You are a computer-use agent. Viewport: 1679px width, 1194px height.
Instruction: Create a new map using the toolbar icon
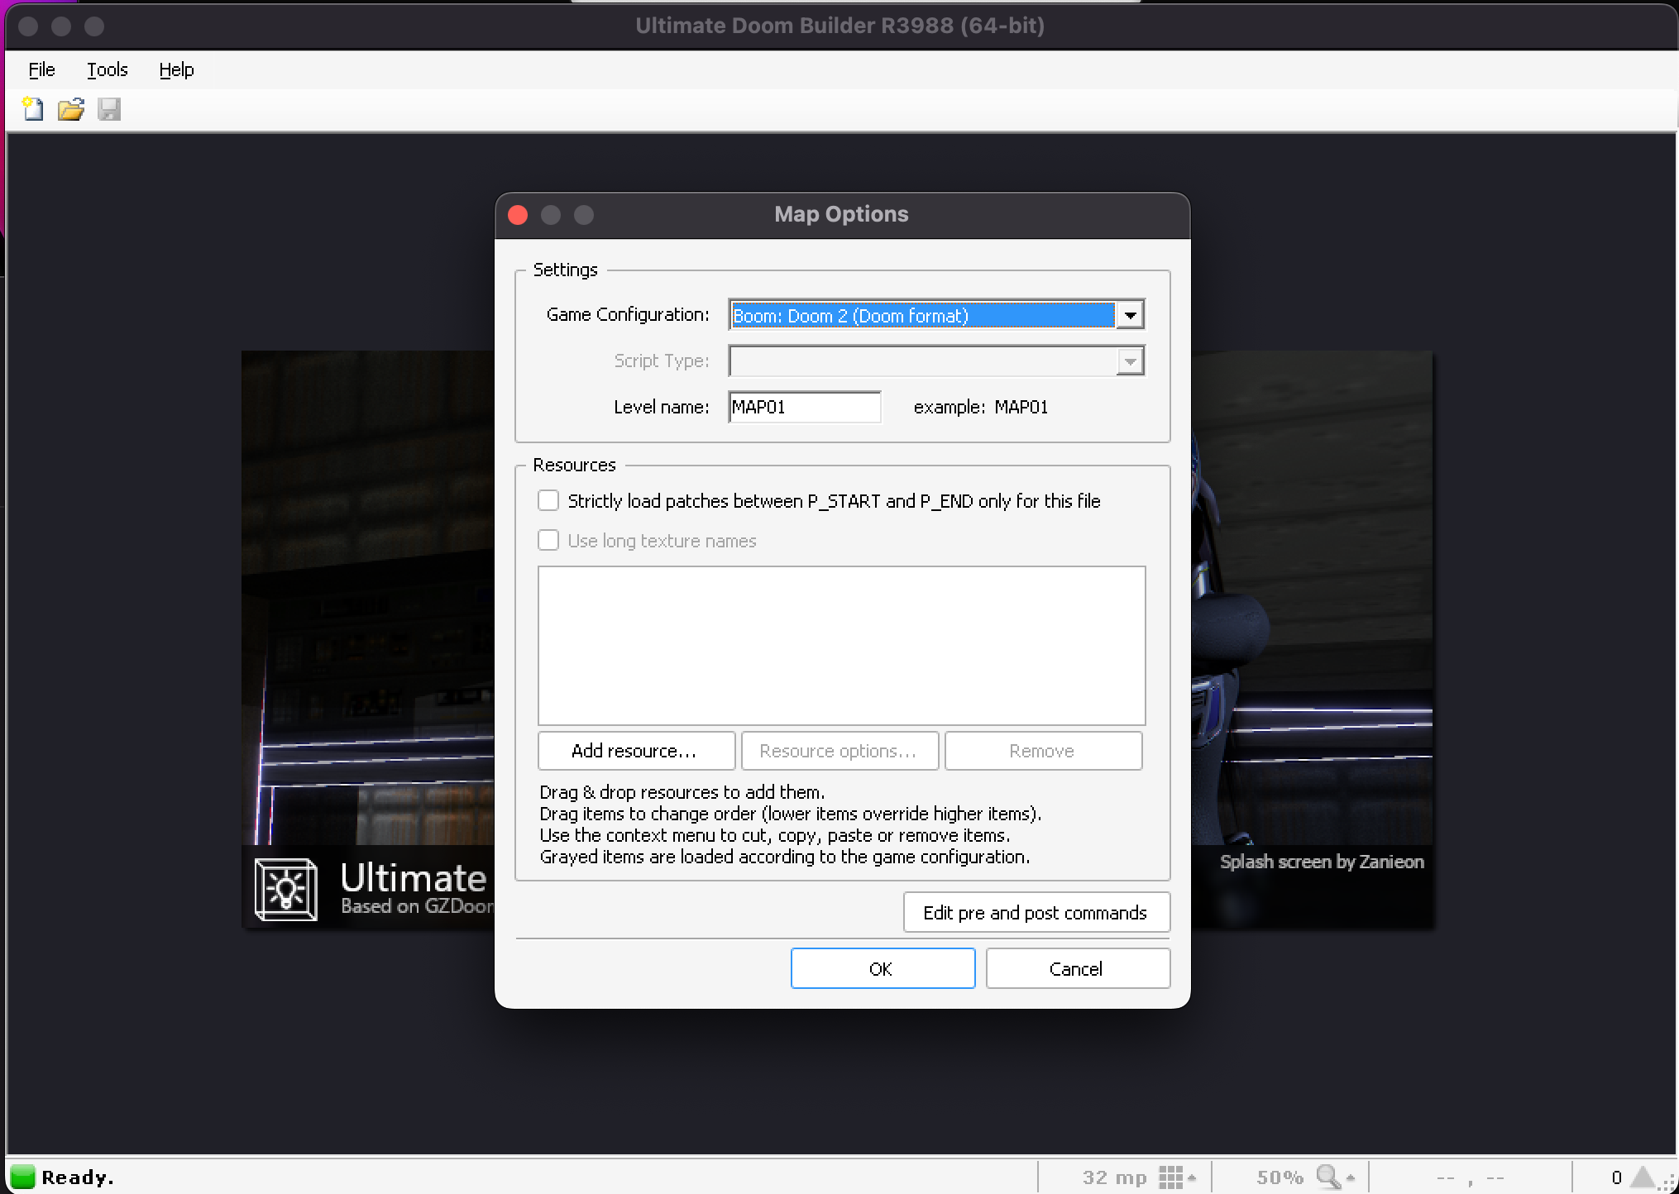(32, 109)
